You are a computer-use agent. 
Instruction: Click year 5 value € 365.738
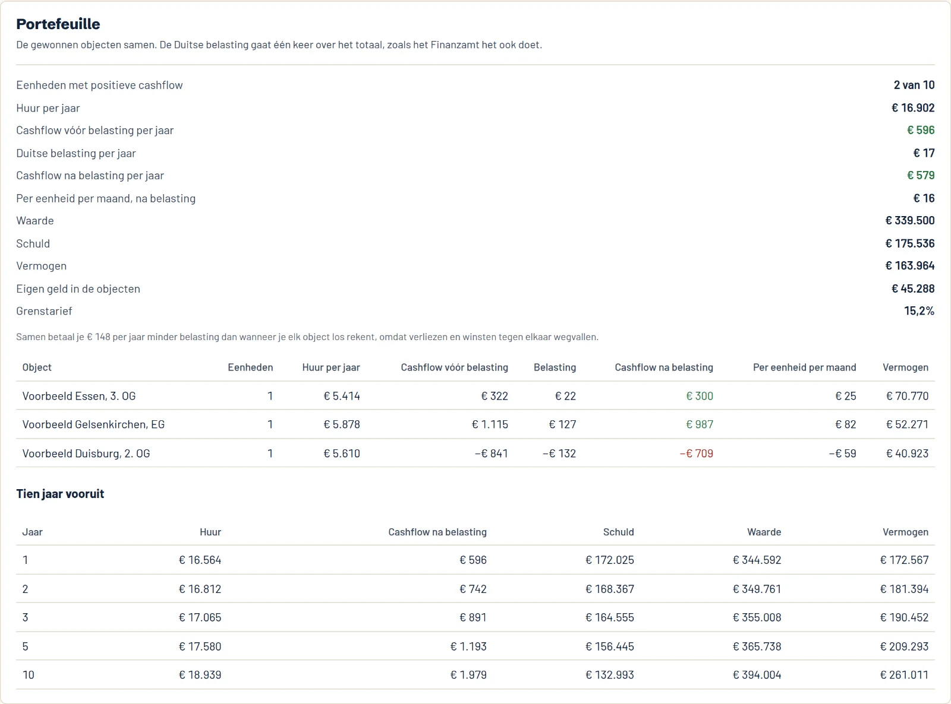pos(757,646)
